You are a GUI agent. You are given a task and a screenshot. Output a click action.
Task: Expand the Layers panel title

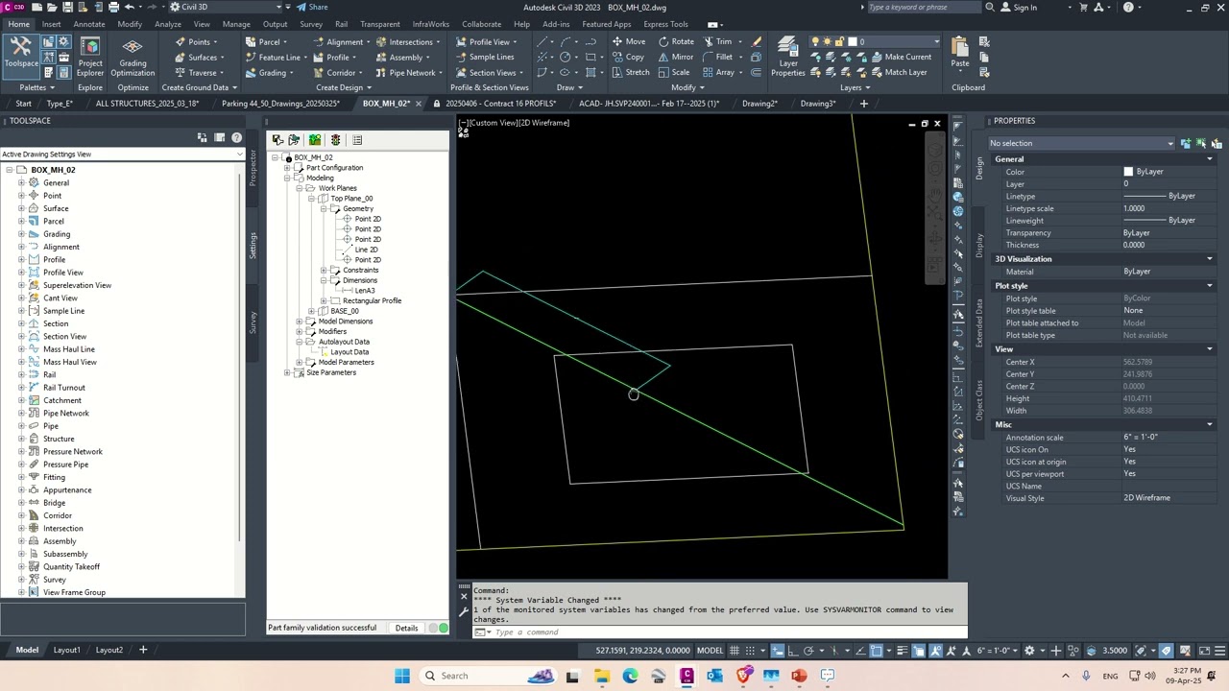(854, 87)
